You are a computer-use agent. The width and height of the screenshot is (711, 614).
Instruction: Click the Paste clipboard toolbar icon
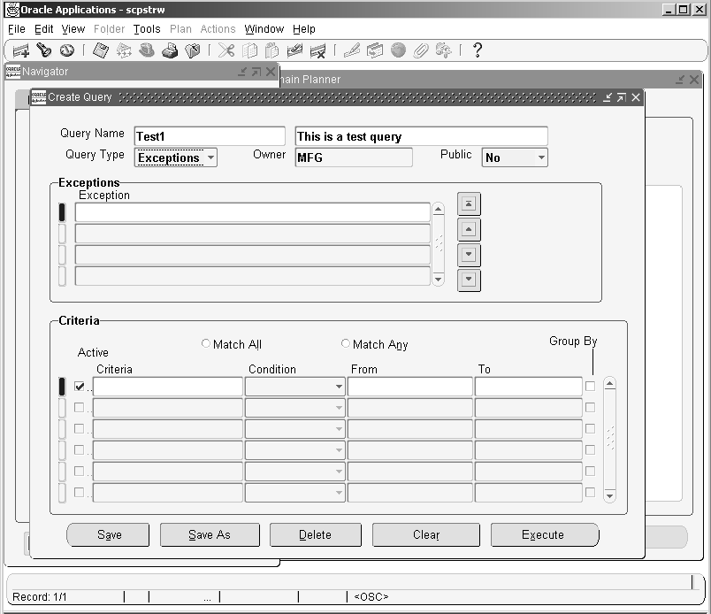271,50
